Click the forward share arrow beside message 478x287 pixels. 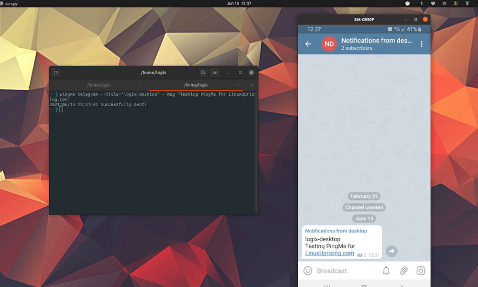pyautogui.click(x=392, y=251)
